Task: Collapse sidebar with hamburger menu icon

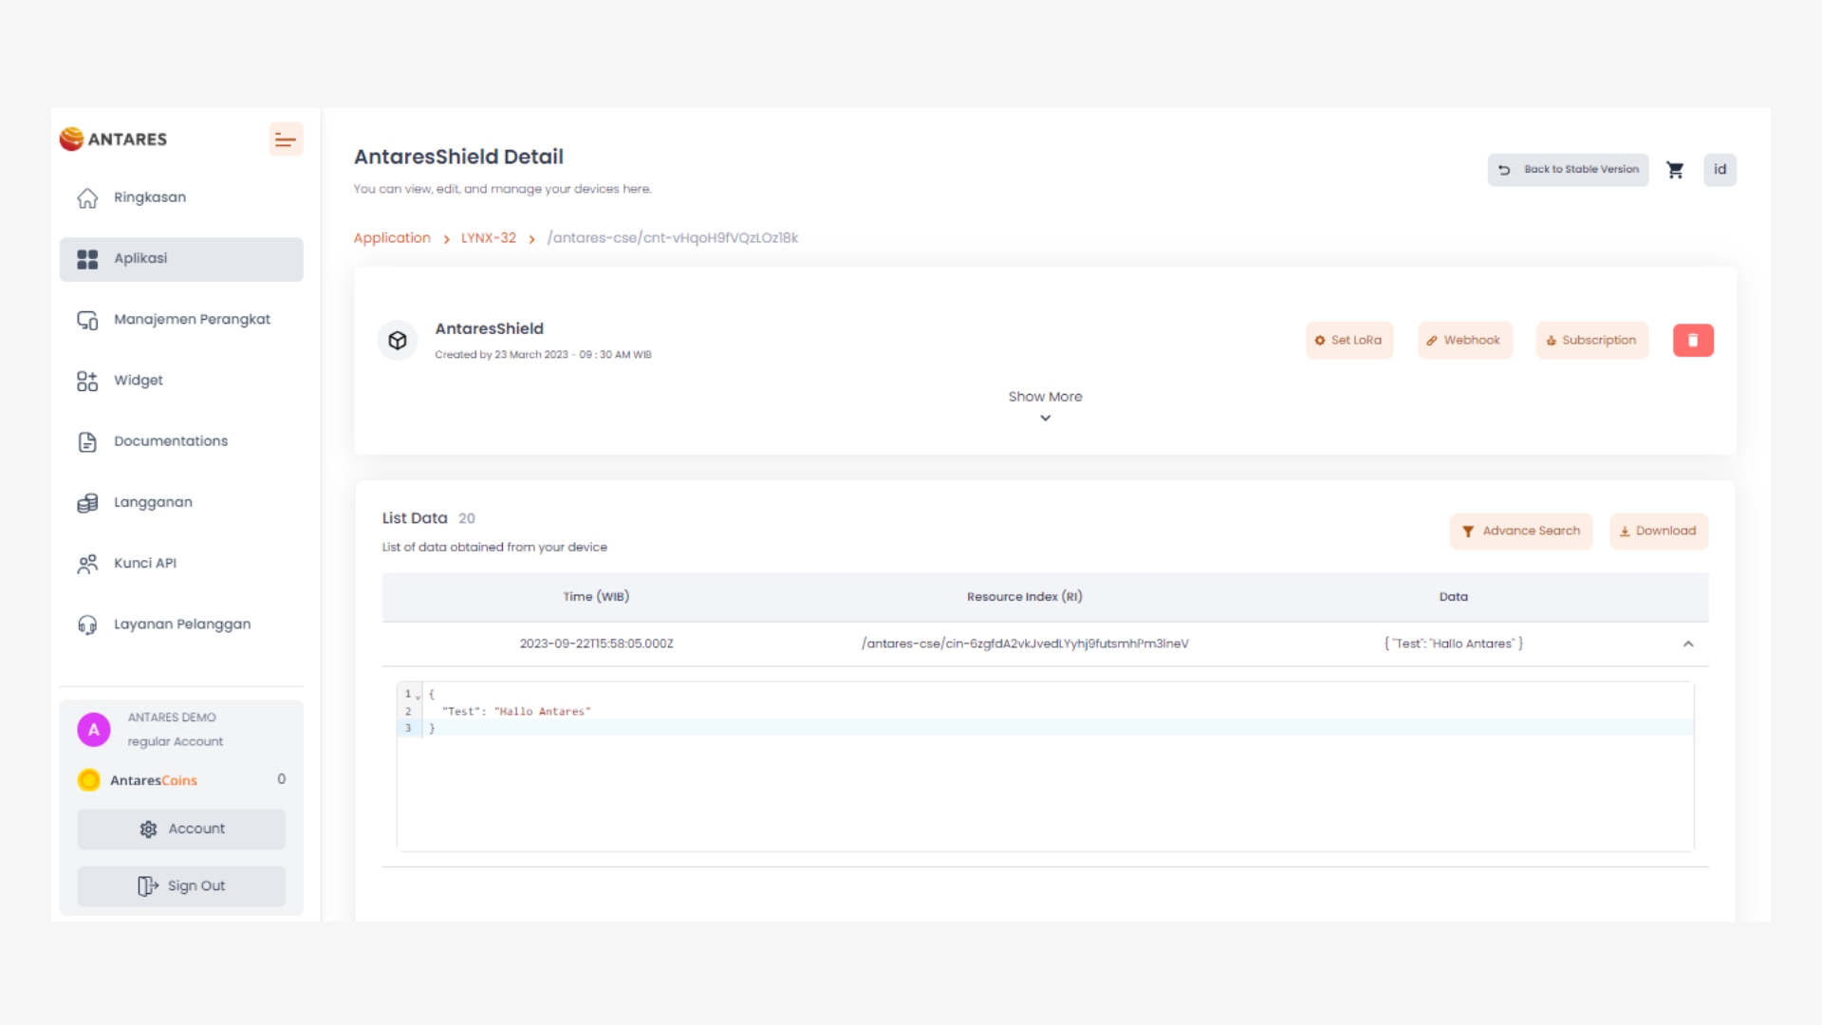Action: point(286,140)
